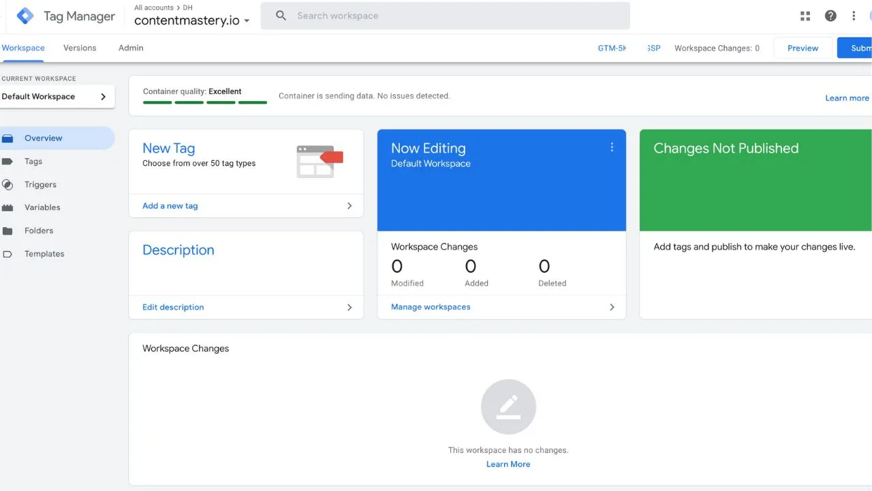Switch to the Versions tab
872x491 pixels.
(x=80, y=48)
